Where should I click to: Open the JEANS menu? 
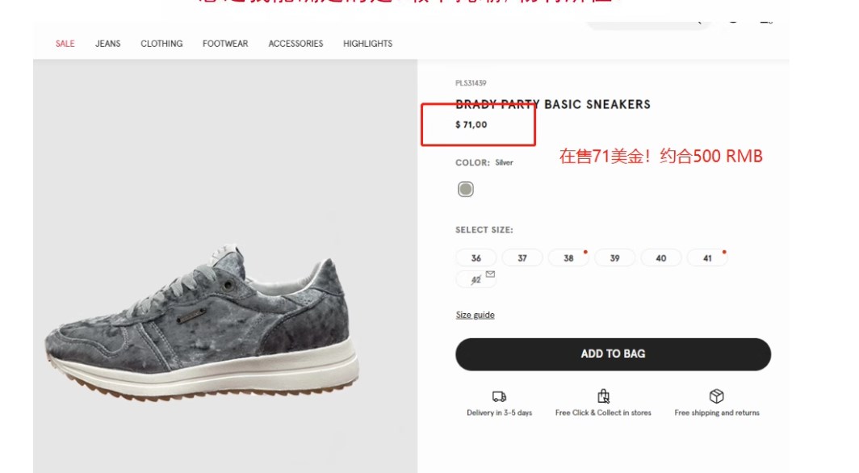(x=108, y=44)
